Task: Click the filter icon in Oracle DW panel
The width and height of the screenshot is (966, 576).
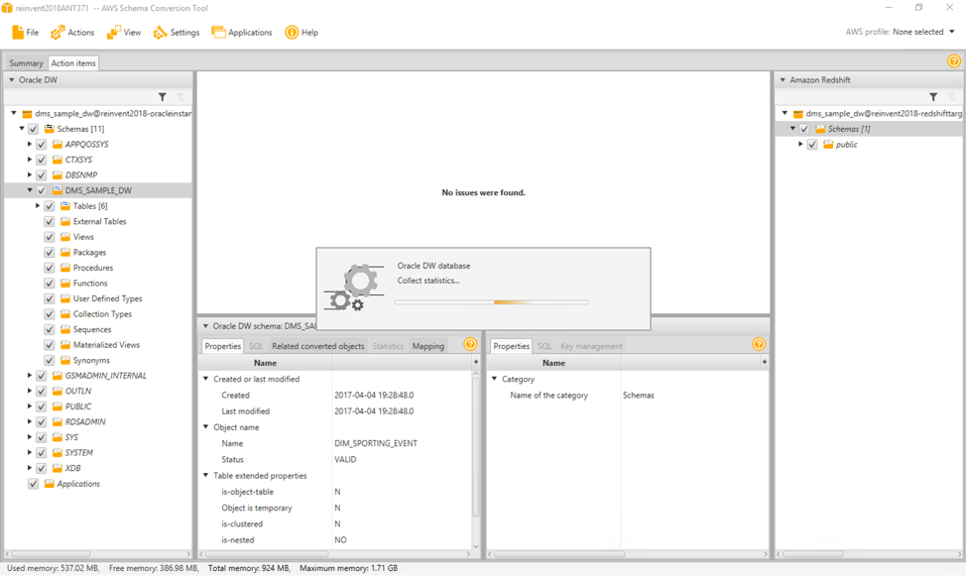Action: click(162, 97)
